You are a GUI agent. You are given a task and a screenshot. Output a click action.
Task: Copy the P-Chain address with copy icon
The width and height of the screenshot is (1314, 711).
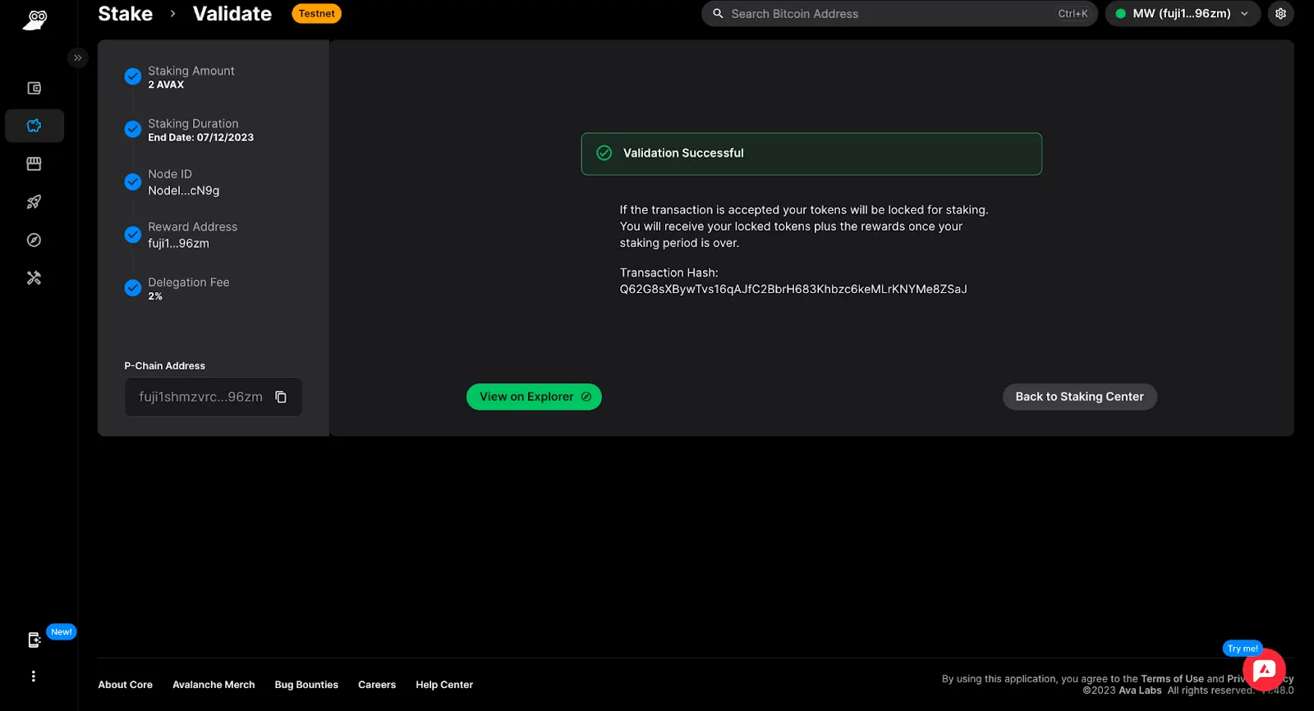pos(281,397)
